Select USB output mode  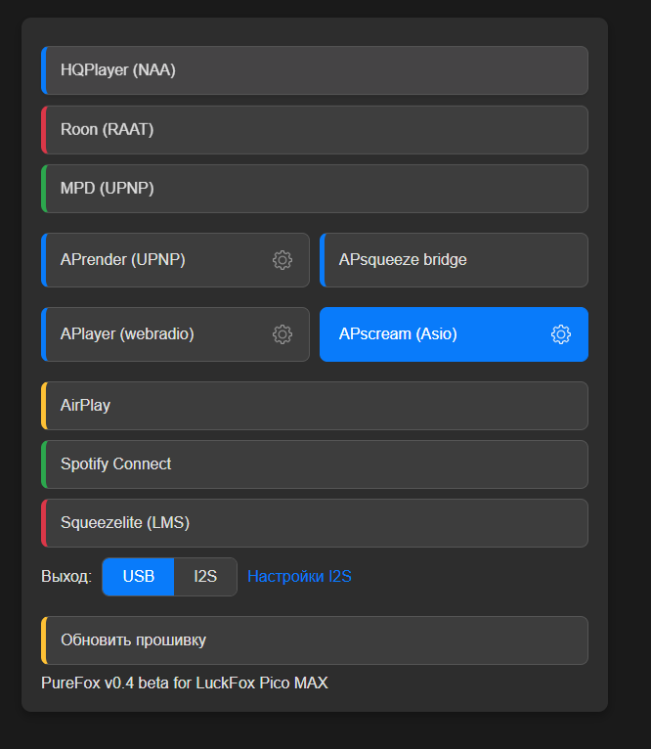[x=138, y=577]
